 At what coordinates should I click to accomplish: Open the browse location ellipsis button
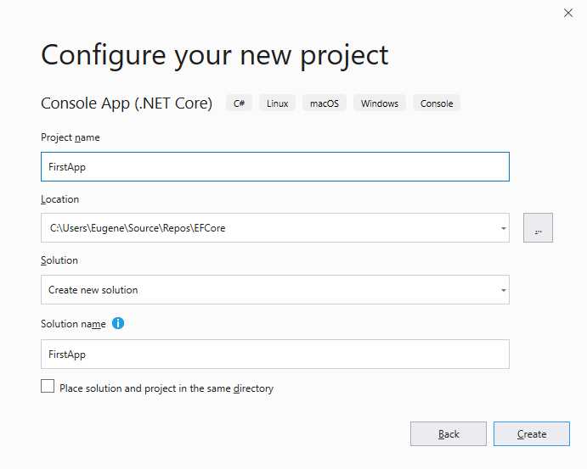click(538, 227)
